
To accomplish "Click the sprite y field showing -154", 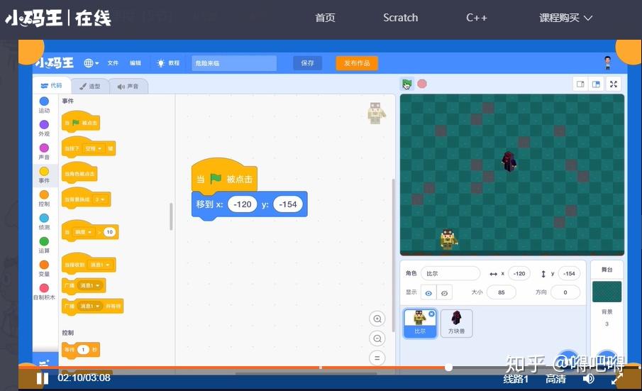I will [x=569, y=273].
